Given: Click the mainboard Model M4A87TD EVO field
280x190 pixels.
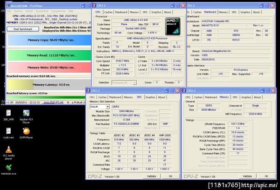Looking at the screenshot, I should coord(223,26).
